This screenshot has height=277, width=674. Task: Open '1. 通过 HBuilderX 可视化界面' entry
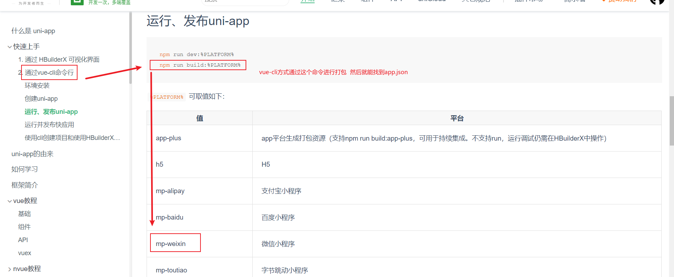[59, 59]
